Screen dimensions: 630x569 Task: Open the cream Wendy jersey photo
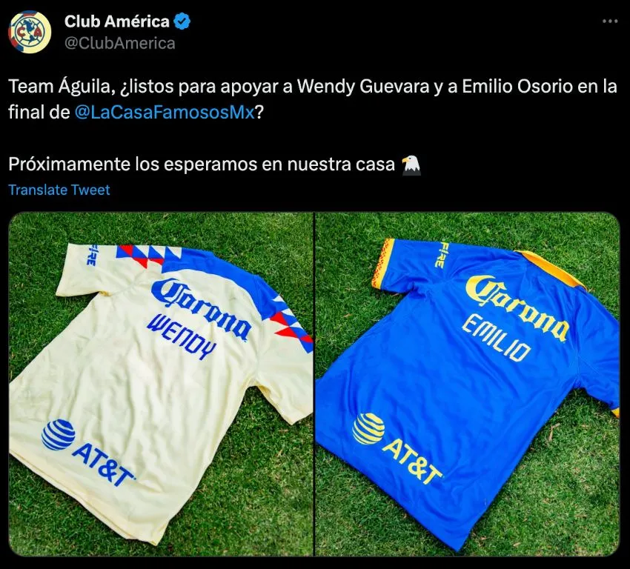tap(161, 384)
